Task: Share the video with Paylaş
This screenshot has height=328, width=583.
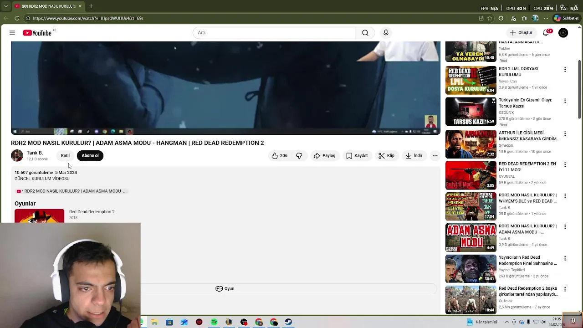Action: point(324,156)
